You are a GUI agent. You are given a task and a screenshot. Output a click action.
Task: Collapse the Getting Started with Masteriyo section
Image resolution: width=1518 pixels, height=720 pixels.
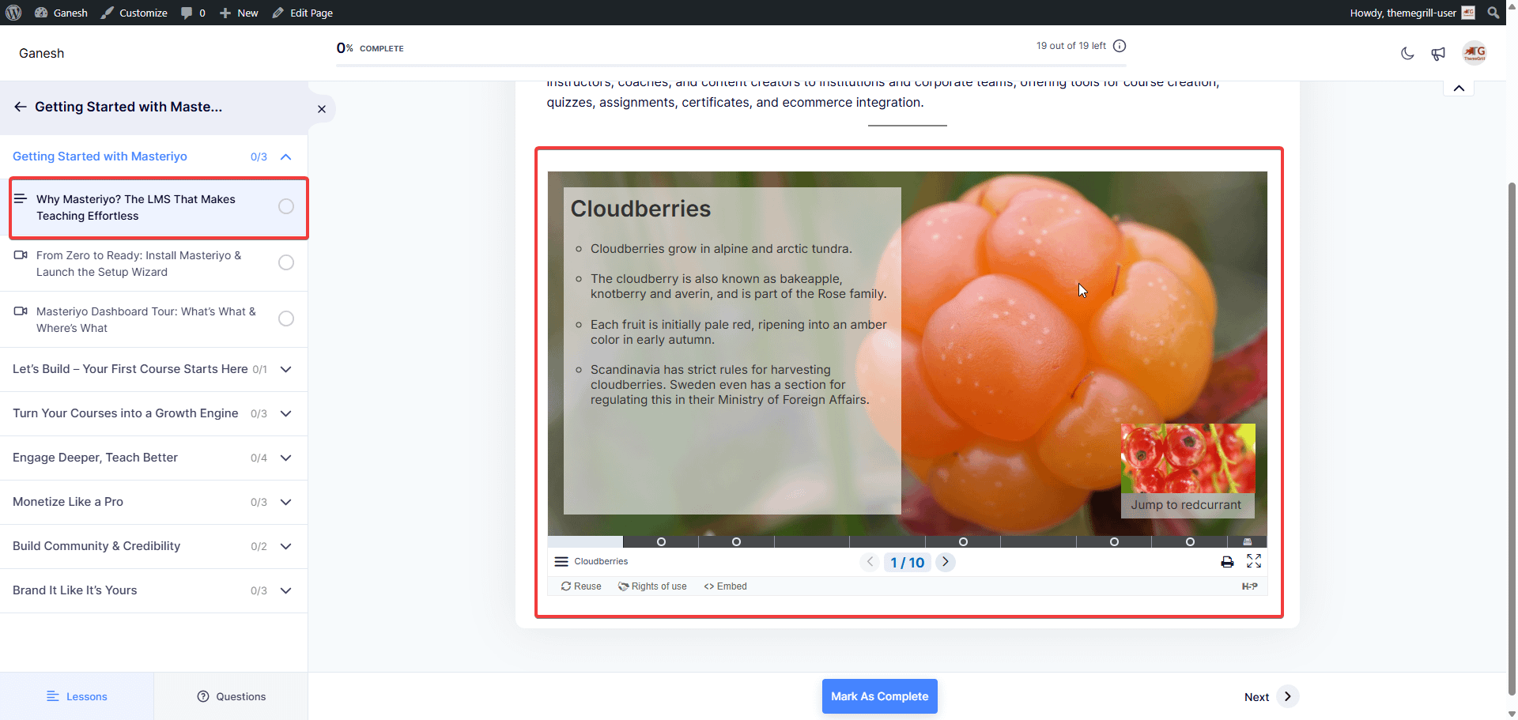click(286, 156)
